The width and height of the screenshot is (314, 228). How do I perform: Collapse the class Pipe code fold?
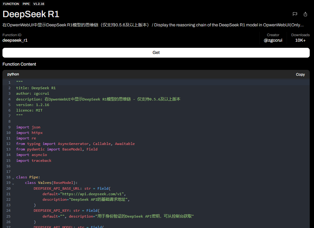pyautogui.click(x=13, y=178)
